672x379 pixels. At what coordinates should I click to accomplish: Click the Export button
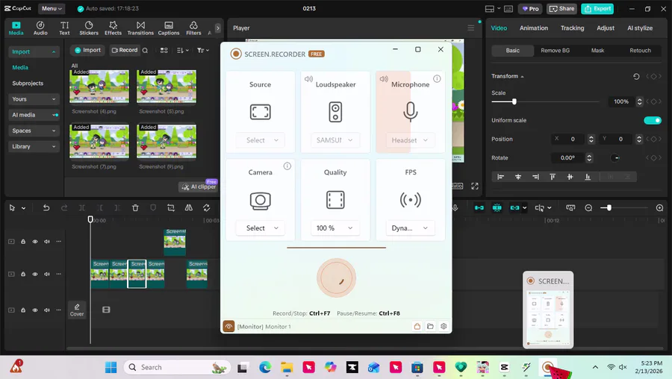click(x=597, y=8)
